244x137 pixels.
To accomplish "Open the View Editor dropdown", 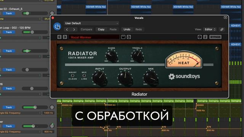I will (210, 29).
